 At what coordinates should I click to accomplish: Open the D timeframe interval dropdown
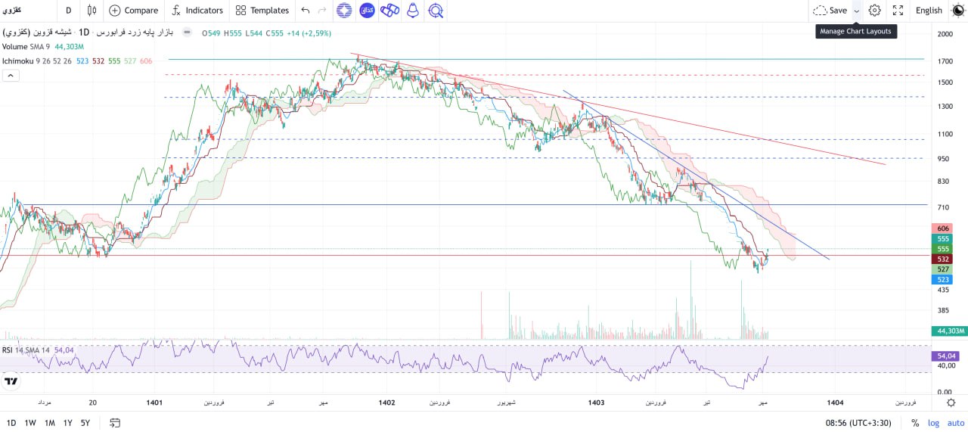(69, 11)
